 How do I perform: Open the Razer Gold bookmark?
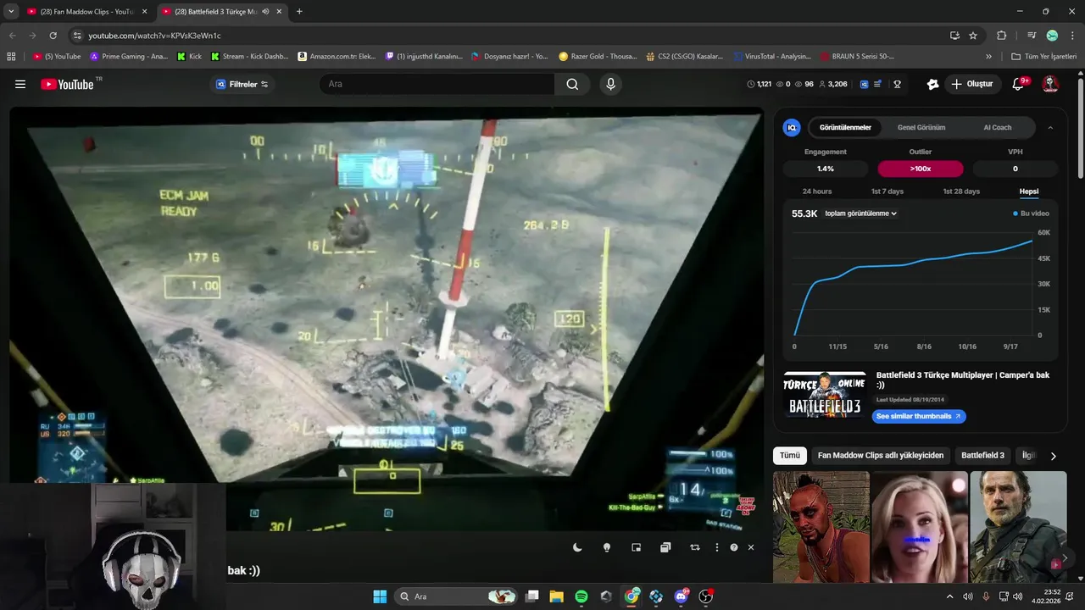[598, 57]
